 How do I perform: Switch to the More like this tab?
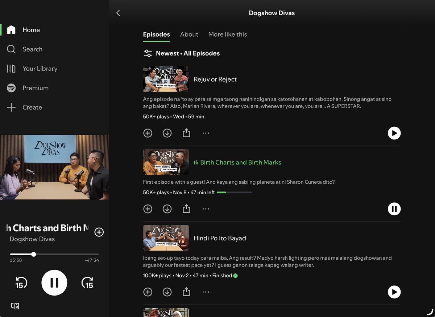pyautogui.click(x=228, y=34)
